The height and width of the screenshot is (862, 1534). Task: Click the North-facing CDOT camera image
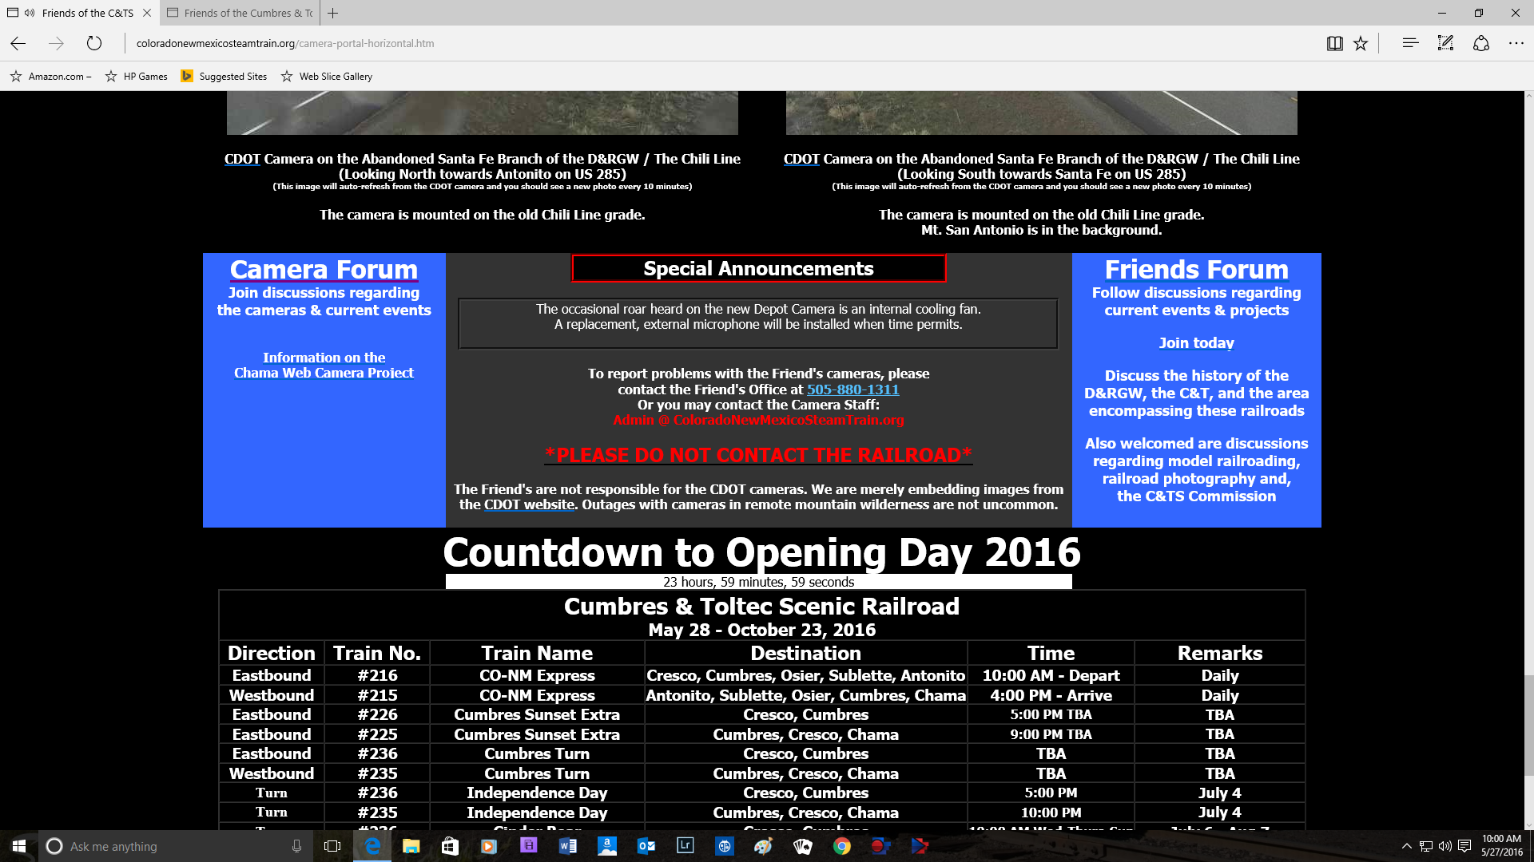tap(482, 113)
